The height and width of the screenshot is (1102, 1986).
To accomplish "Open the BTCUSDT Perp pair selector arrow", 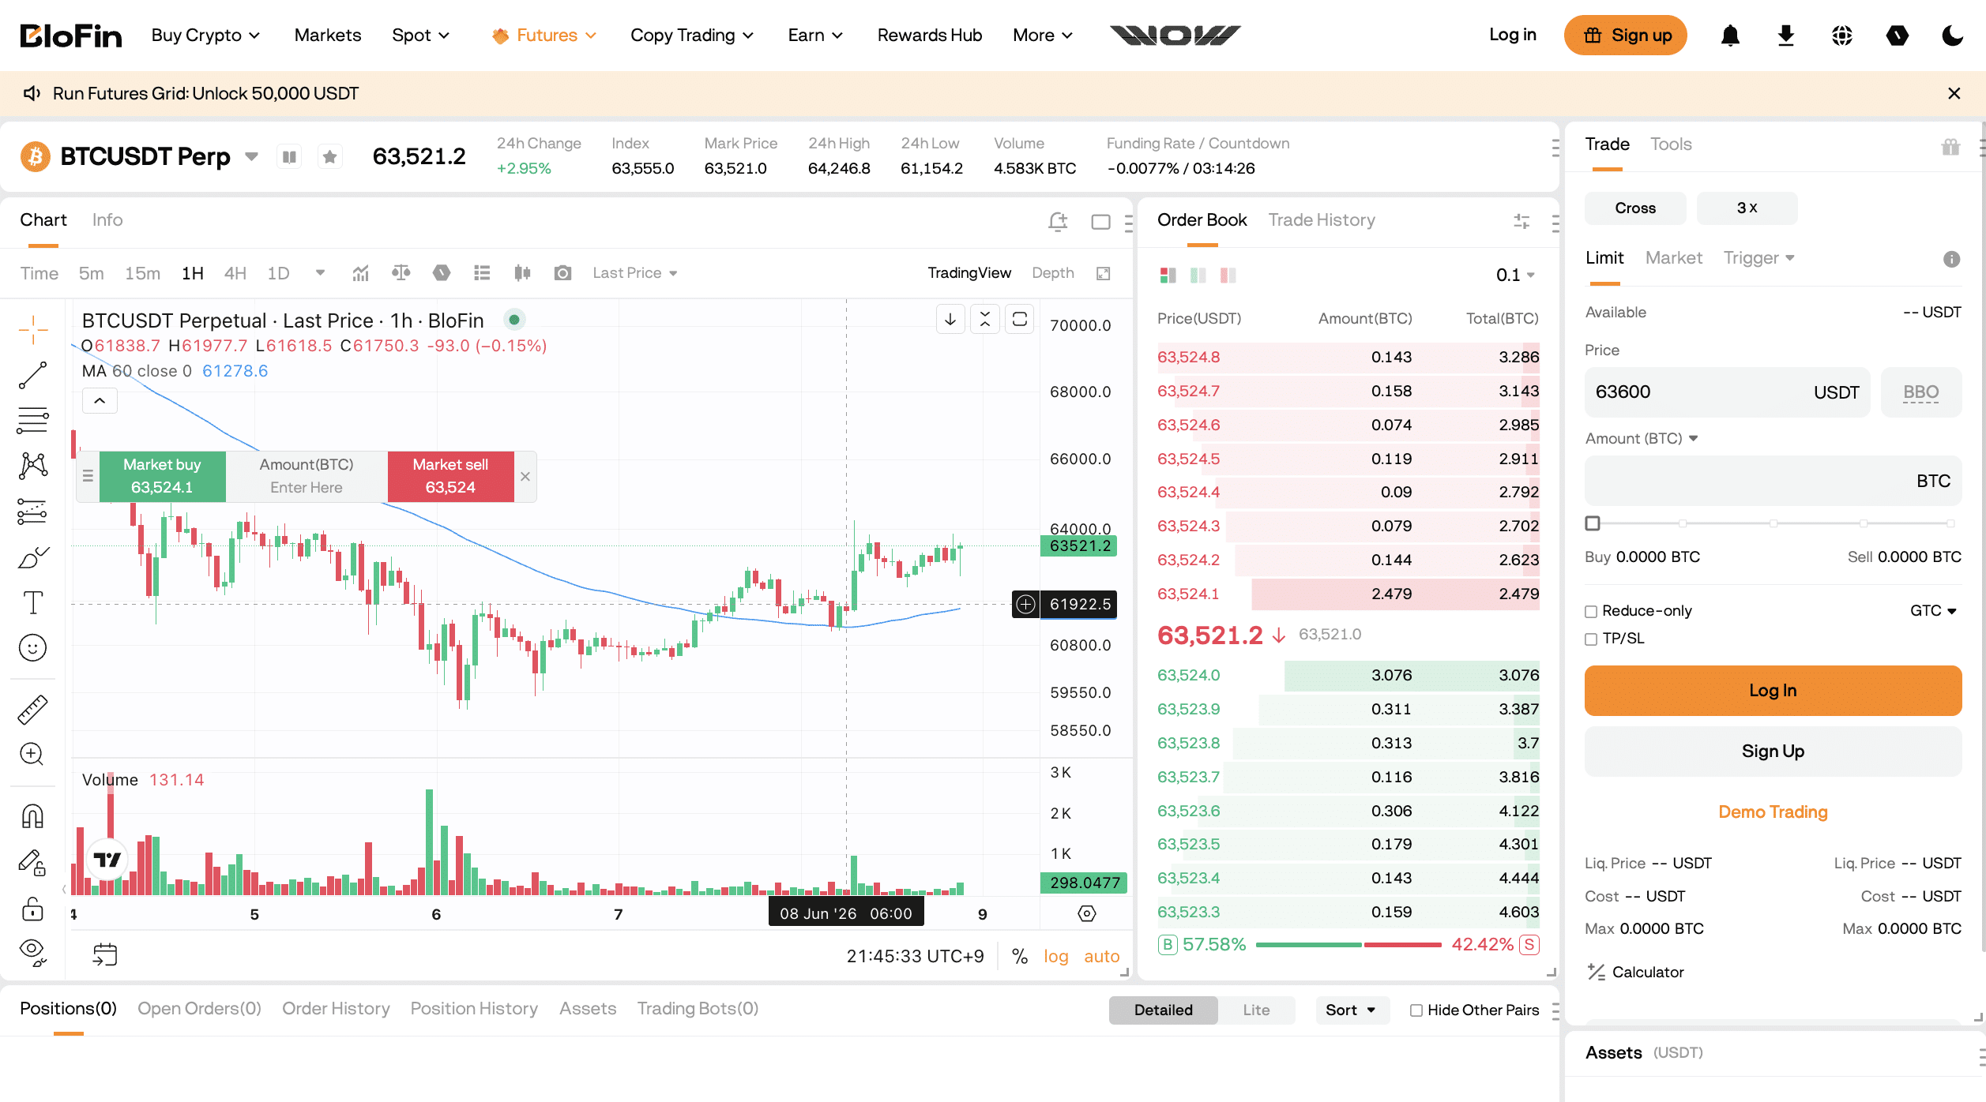I will click(251, 156).
